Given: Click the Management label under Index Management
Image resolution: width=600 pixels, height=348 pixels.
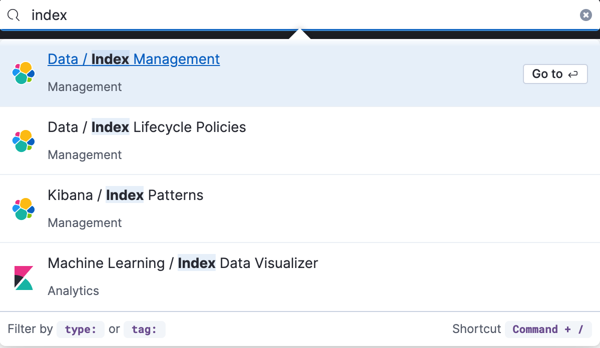Looking at the screenshot, I should (x=84, y=86).
